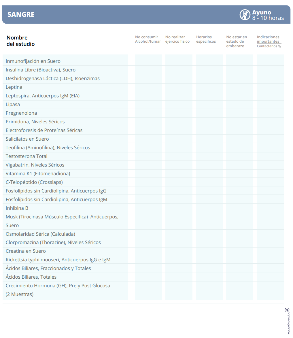Screen dimensions: 293x338
Task: Select Ácidos Biliares, Totales row
Action: pos(31,277)
